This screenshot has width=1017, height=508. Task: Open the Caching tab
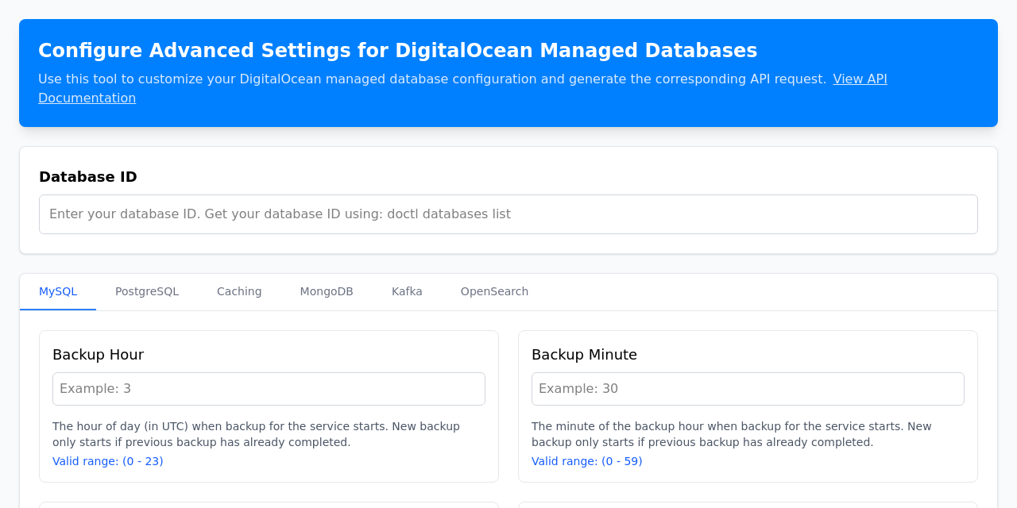click(239, 291)
